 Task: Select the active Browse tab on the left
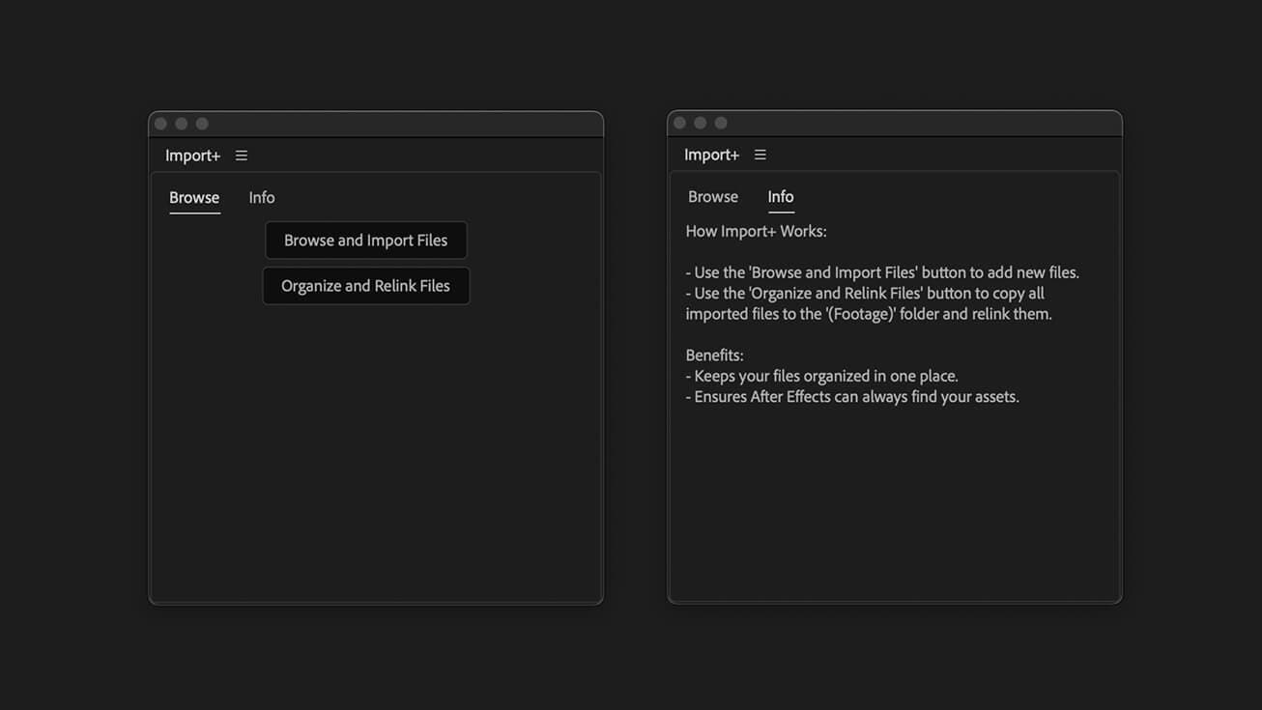193,197
